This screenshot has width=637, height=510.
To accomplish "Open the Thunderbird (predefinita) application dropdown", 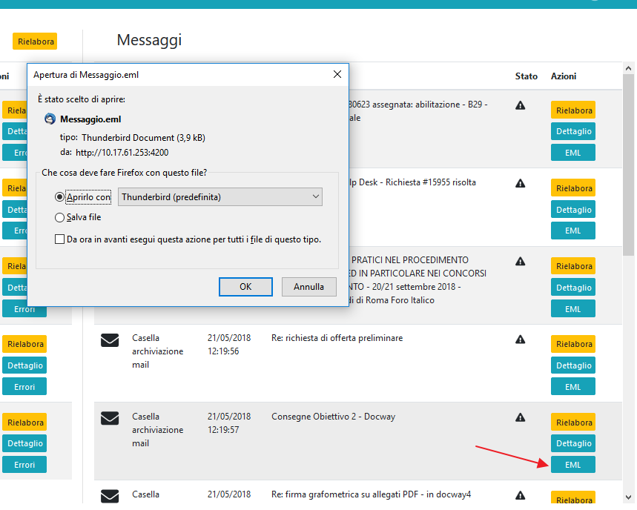I will [220, 197].
